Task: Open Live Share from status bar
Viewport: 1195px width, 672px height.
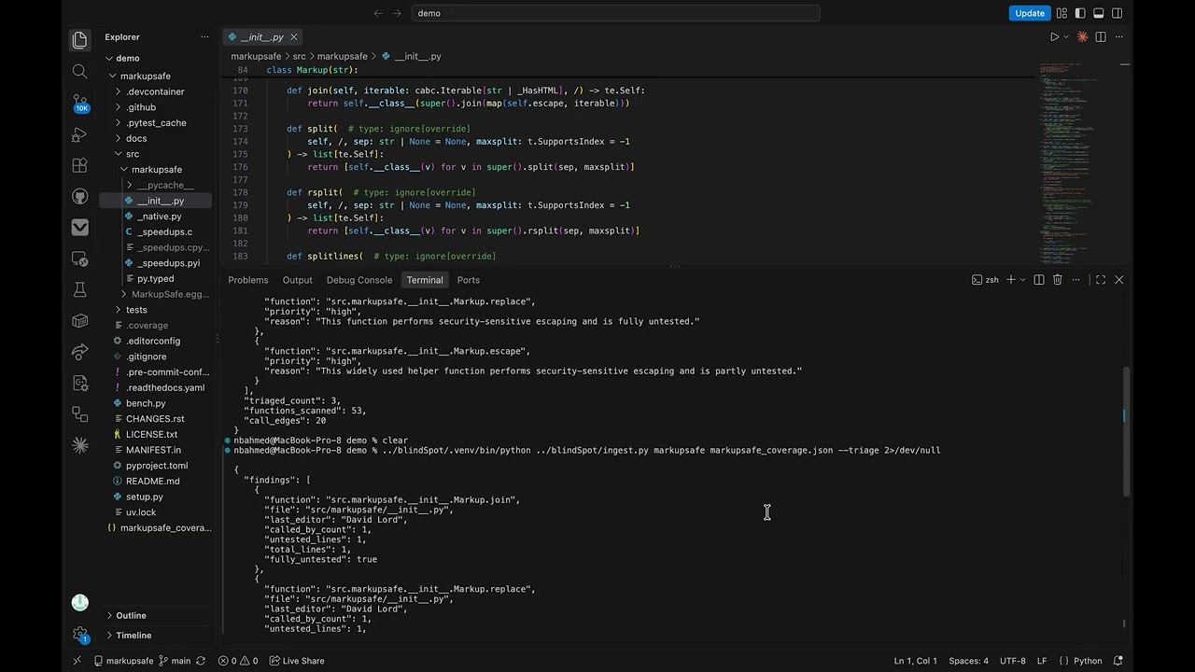Action: [x=297, y=661]
